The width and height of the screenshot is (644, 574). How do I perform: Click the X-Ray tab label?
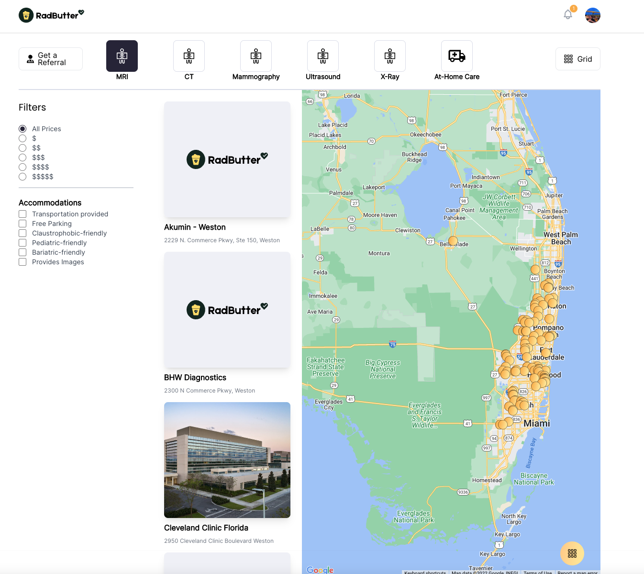click(x=390, y=77)
